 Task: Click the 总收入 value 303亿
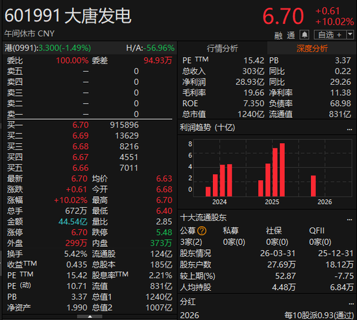click(x=253, y=71)
